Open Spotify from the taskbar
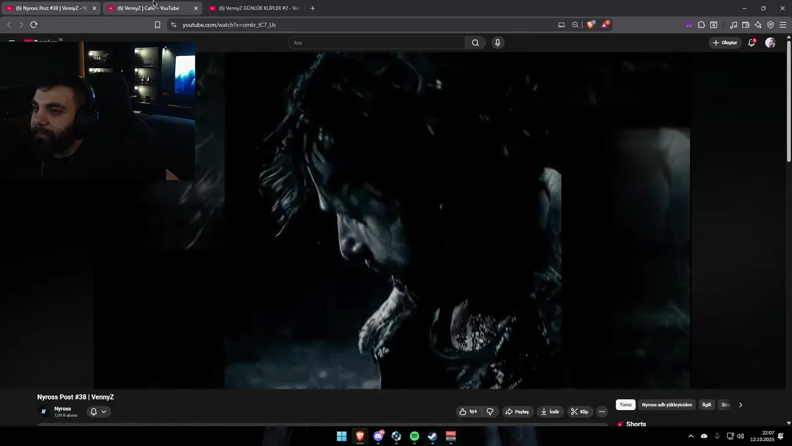Screen dimensions: 792x446 tap(415, 436)
